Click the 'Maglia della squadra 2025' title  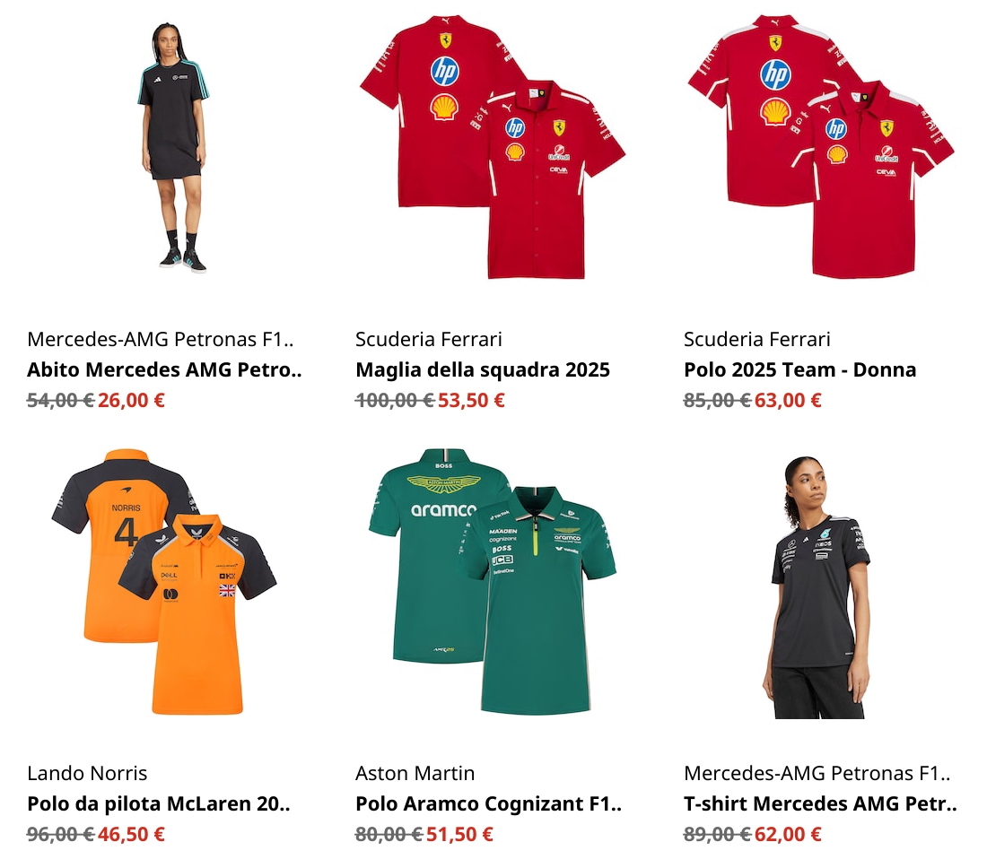[x=482, y=369]
